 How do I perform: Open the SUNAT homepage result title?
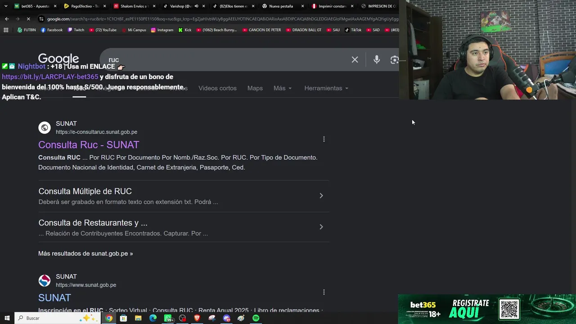tap(54, 297)
